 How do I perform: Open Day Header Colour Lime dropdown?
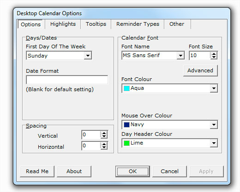(214, 143)
